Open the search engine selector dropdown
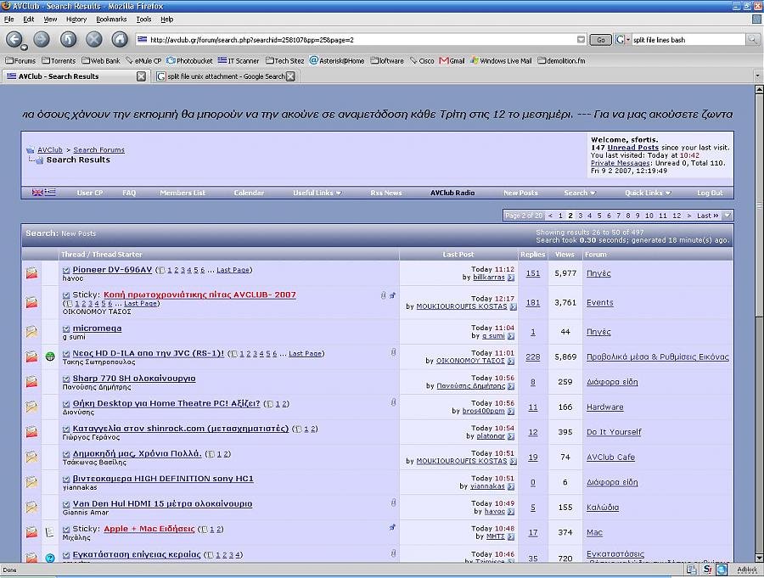Viewport: 764px width, 578px height. [x=623, y=40]
